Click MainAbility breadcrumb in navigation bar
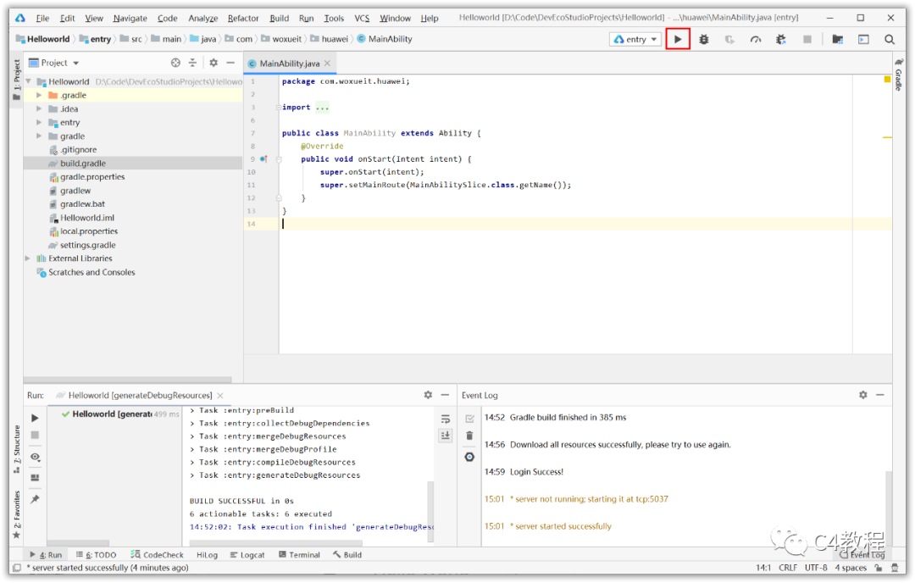Image resolution: width=915 pixels, height=583 pixels. click(x=384, y=39)
